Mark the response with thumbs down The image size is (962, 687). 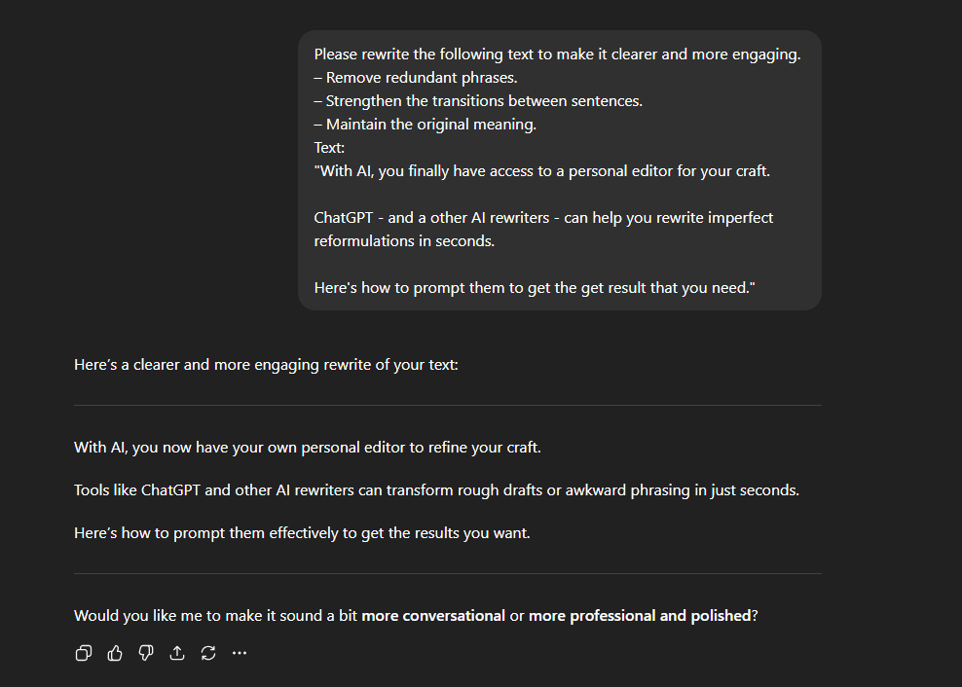click(146, 653)
